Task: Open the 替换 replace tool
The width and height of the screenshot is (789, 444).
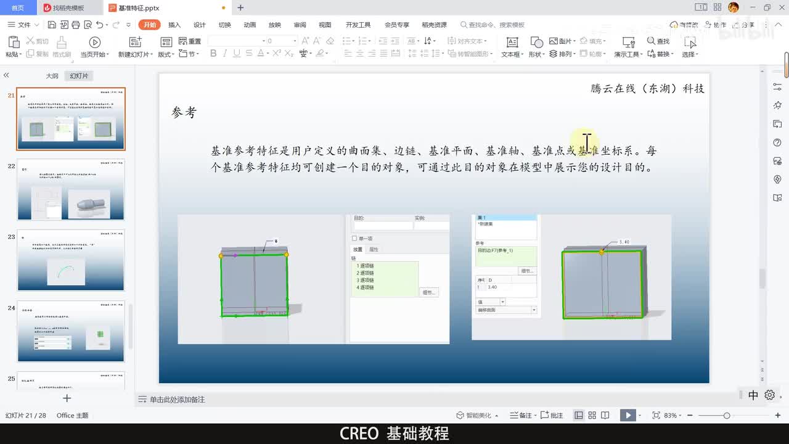Action: 660,54
